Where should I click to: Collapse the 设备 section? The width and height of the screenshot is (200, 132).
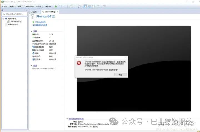pyautogui.click(x=31, y=31)
